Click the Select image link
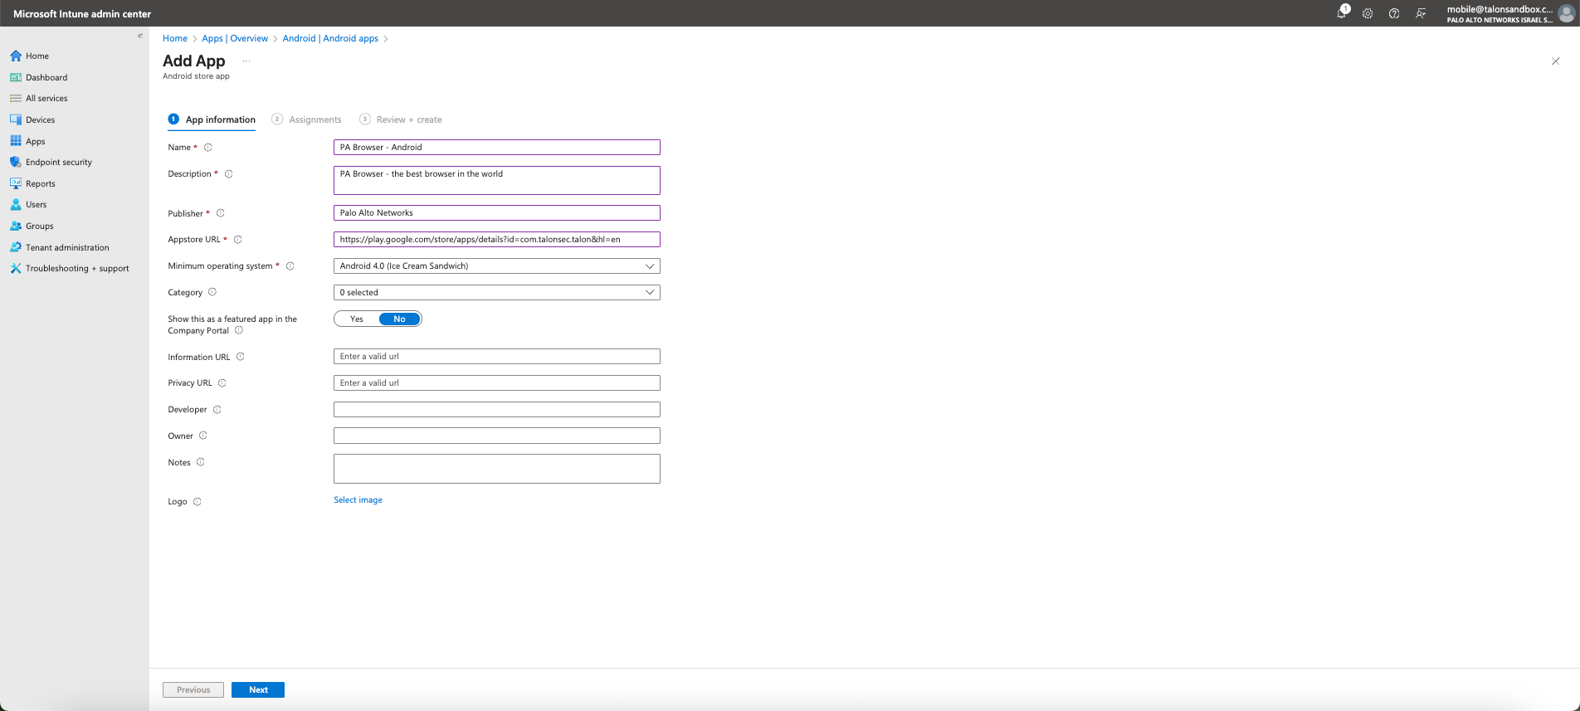This screenshot has width=1580, height=711. point(358,500)
